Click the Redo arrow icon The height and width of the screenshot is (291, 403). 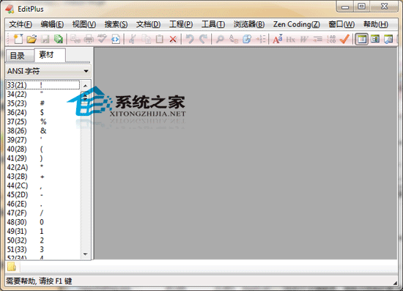(x=203, y=39)
